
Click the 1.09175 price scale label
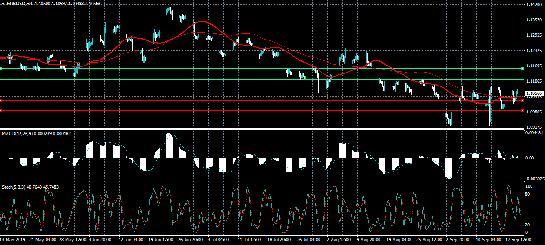[533, 127]
